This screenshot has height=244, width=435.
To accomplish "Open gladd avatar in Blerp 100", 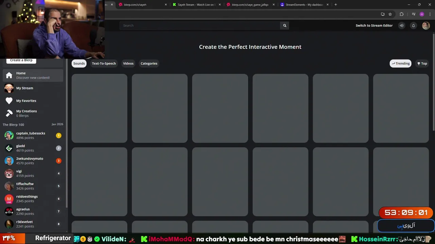I will (9, 148).
